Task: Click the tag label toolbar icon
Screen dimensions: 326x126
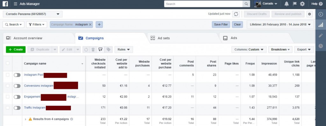Action: [108, 50]
